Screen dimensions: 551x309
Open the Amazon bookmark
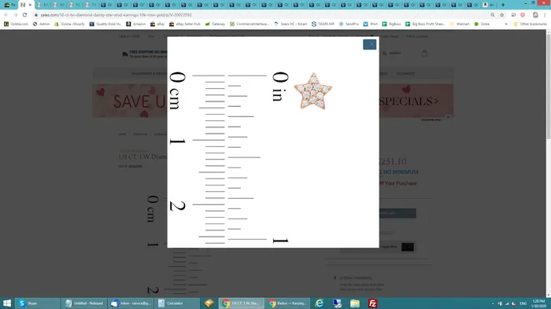[135, 24]
